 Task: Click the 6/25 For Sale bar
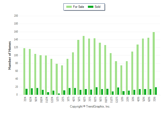click(x=83, y=65)
